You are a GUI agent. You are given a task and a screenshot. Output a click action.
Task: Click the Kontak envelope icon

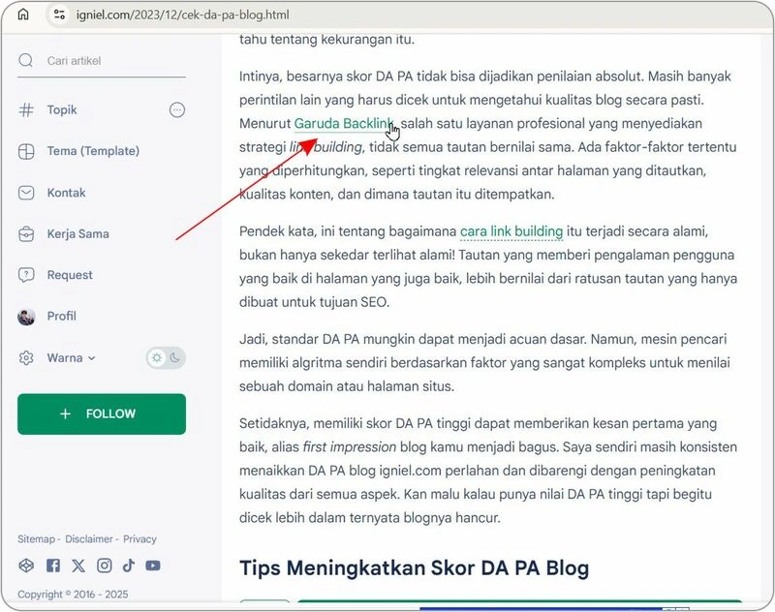point(26,193)
